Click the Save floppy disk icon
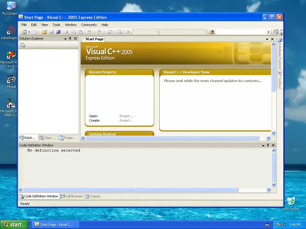 tap(51, 32)
